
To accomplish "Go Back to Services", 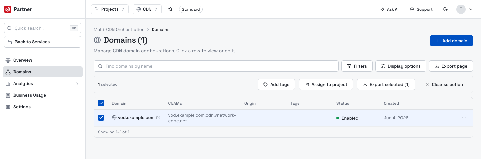I will (x=42, y=42).
